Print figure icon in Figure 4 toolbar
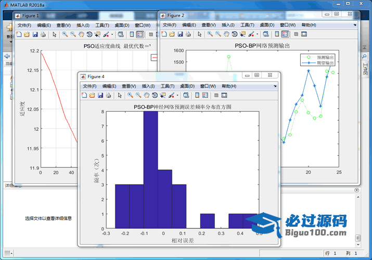 coord(108,95)
